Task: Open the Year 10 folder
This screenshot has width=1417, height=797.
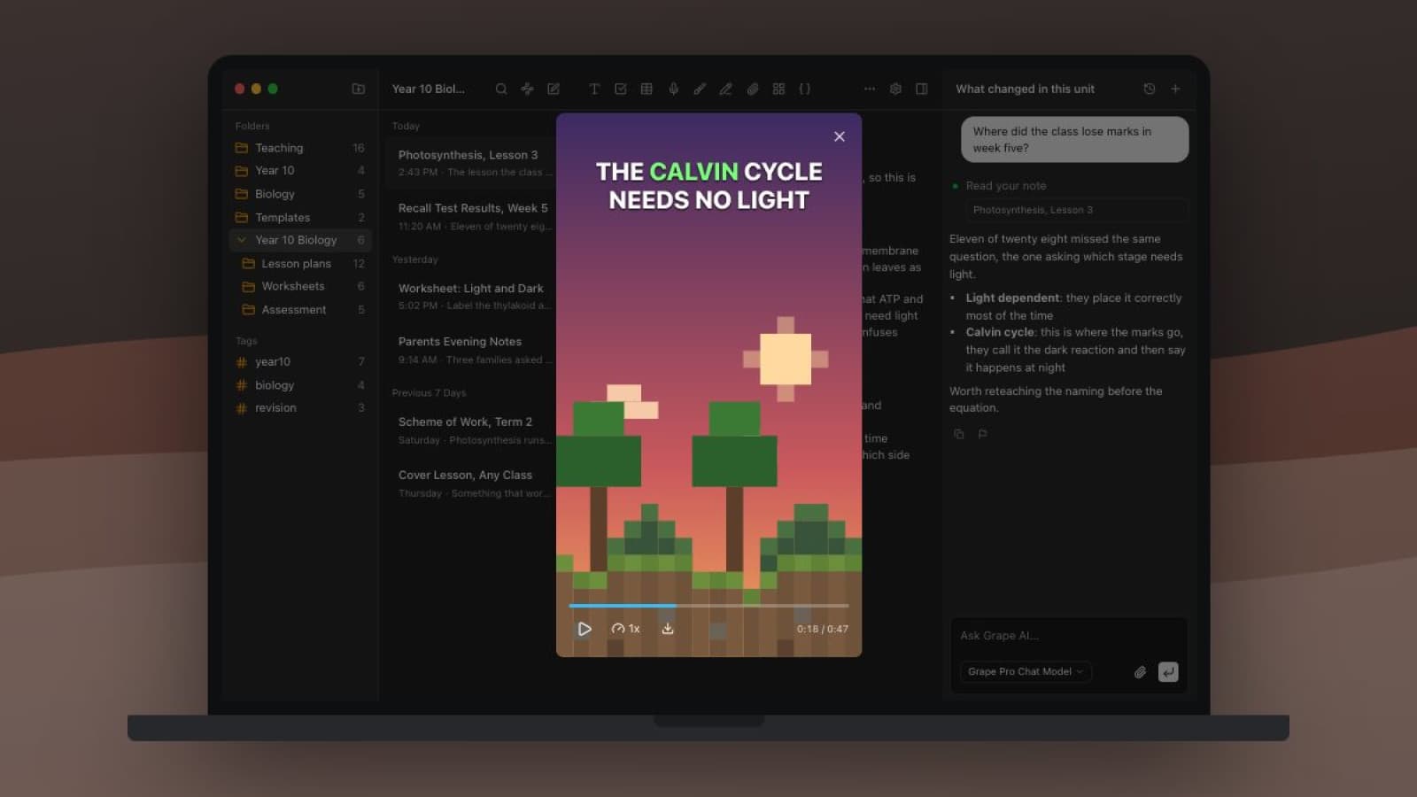Action: tap(300, 171)
